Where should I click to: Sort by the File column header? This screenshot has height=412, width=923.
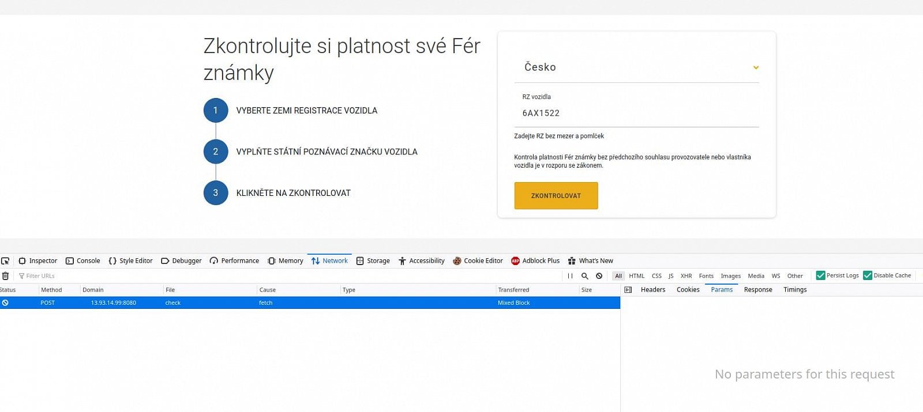(x=210, y=290)
